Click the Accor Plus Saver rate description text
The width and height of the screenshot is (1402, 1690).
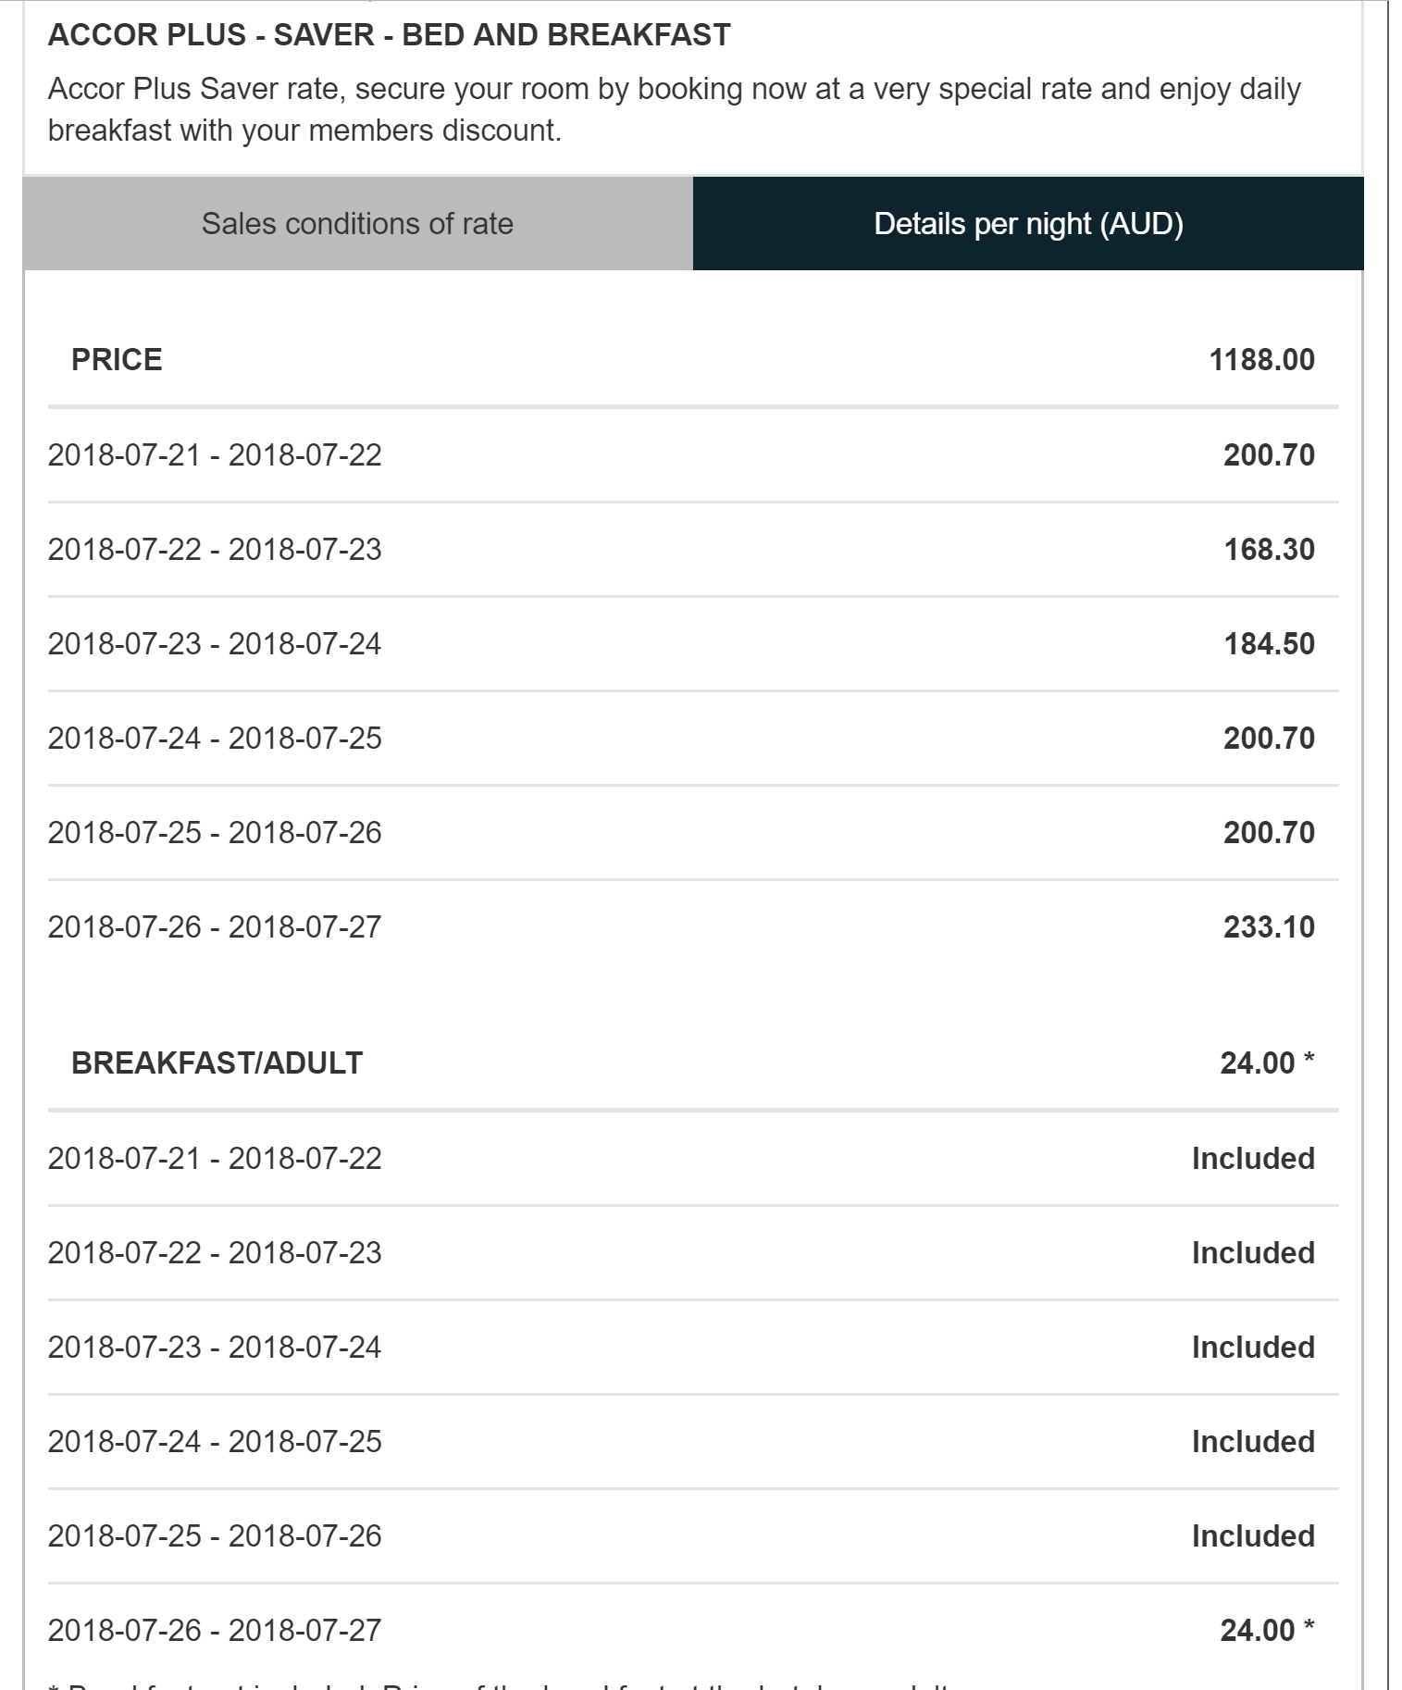pos(674,109)
